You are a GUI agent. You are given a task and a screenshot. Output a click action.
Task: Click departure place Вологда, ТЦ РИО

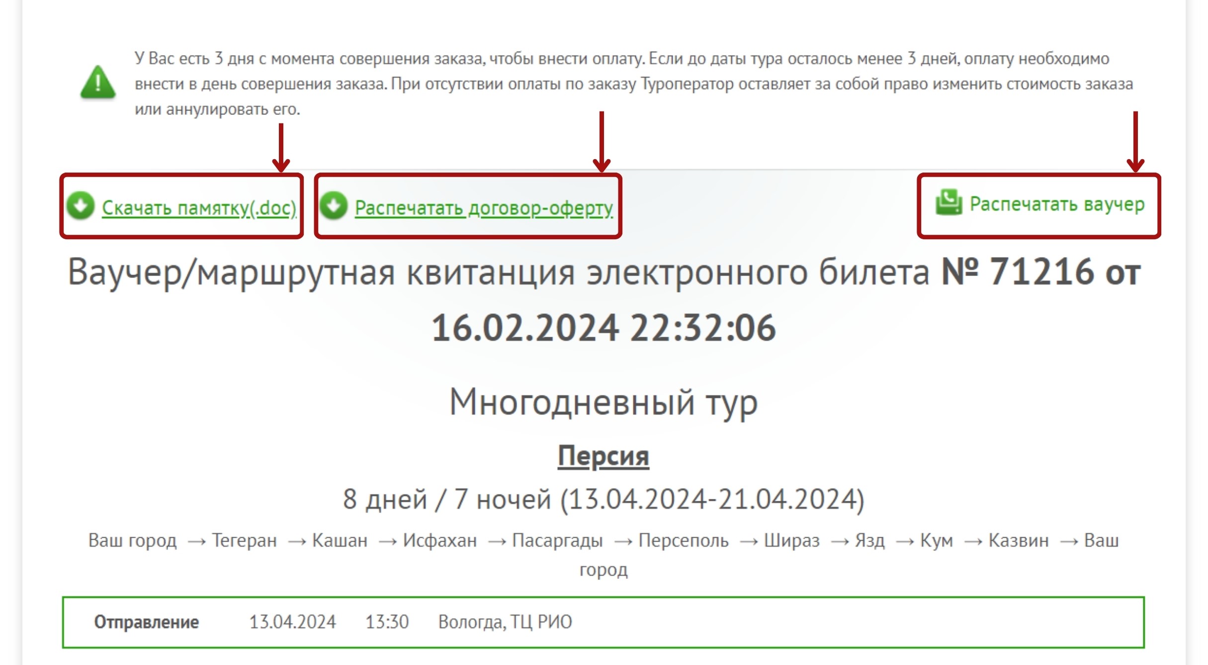coord(505,622)
